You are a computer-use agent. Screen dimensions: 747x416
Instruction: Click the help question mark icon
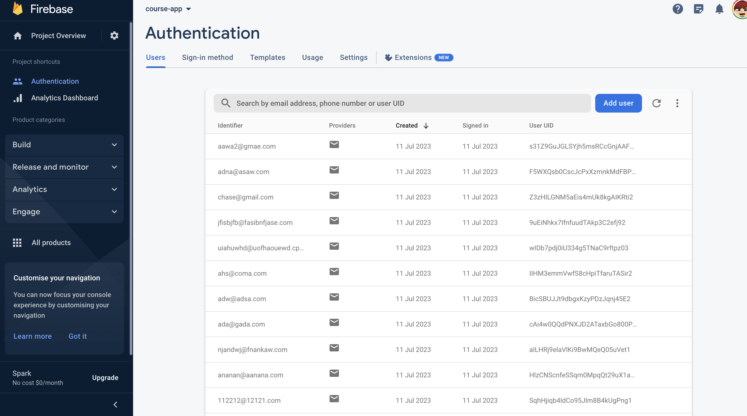point(677,9)
